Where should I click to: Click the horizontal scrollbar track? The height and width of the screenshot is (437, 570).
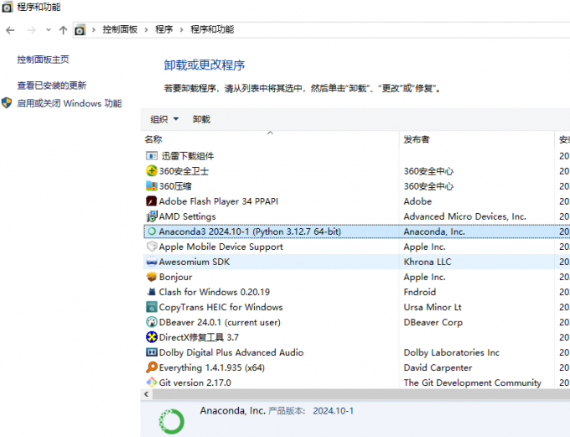tap(361, 394)
